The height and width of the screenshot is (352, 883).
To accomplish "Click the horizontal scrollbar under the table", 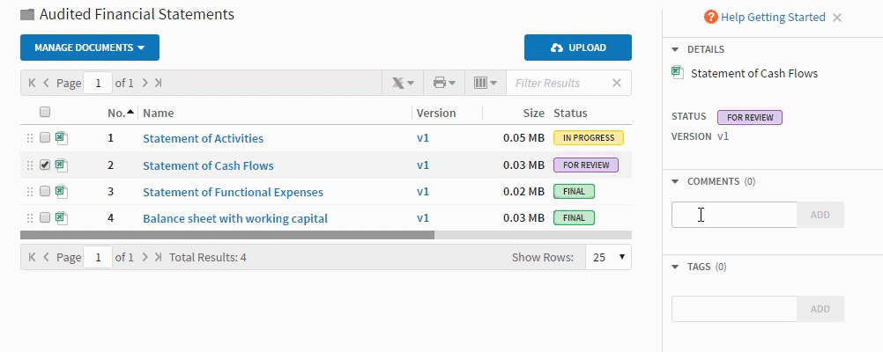I will [227, 235].
